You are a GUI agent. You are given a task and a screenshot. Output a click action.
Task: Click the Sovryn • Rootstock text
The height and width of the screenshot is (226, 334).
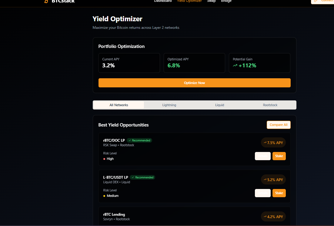[x=116, y=219]
